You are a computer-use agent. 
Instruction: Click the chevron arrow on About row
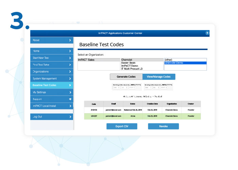point(70,40)
